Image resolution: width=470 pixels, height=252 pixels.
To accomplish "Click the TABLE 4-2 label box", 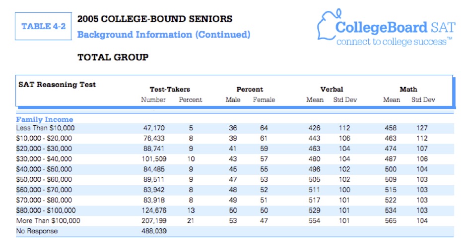I will 44,27.
